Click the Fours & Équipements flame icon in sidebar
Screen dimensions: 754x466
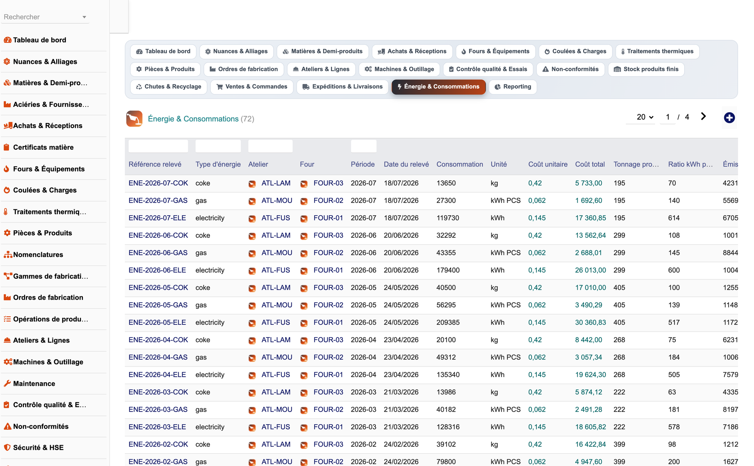[7, 169]
